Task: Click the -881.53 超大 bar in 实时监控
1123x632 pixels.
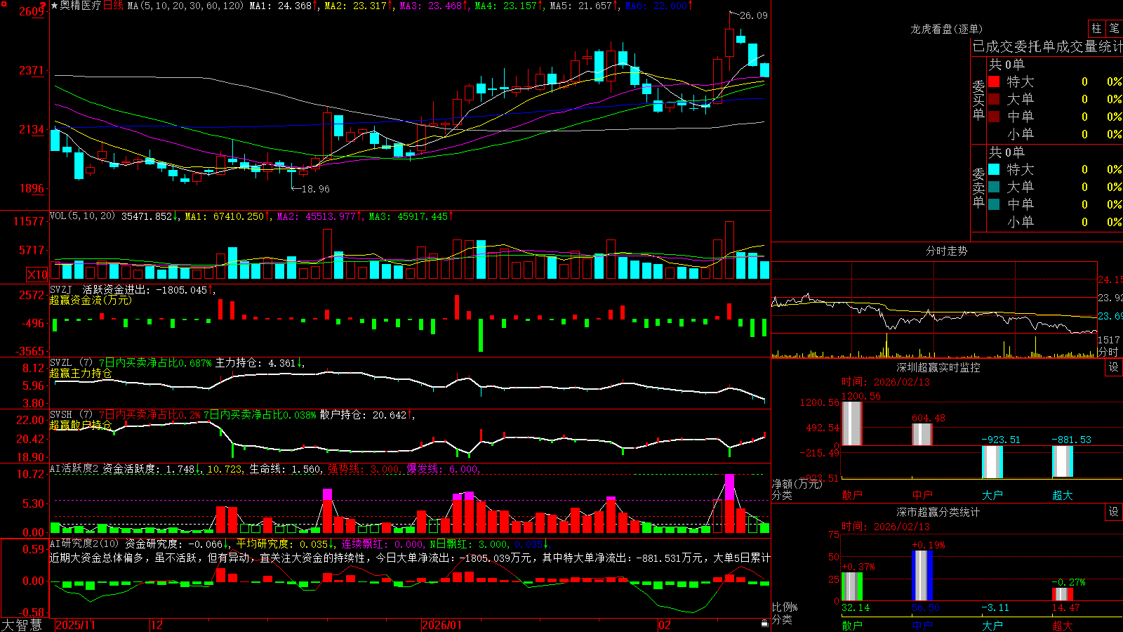Action: [x=1063, y=461]
